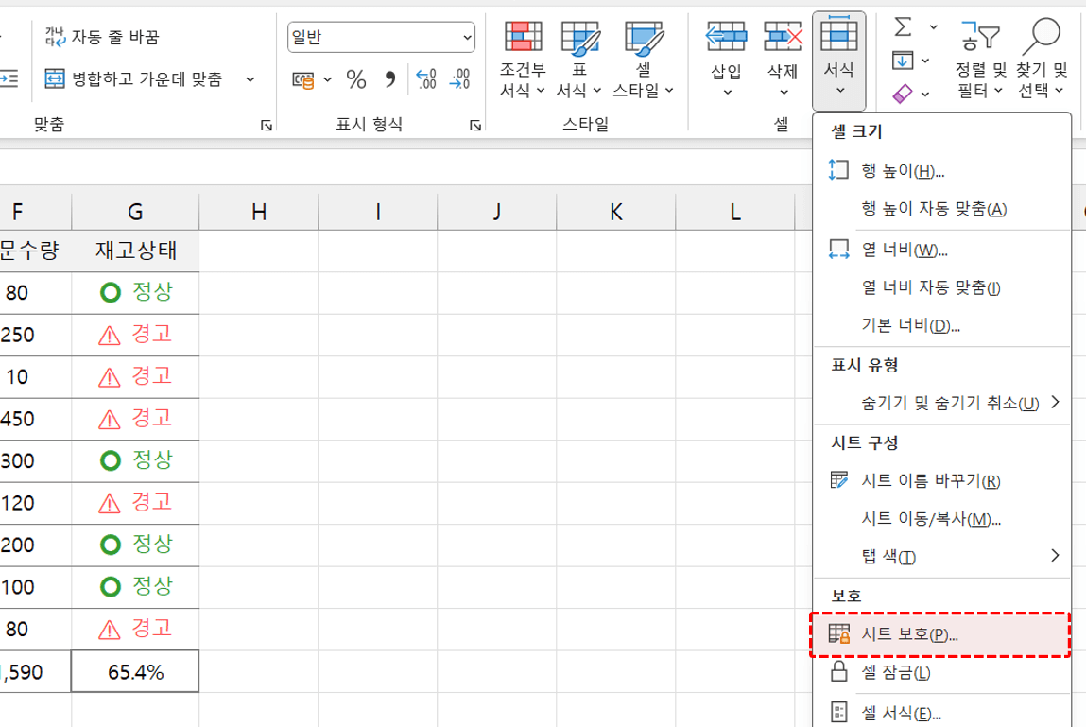
Task: Expand the AutoSum dropdown arrow
Action: [934, 27]
